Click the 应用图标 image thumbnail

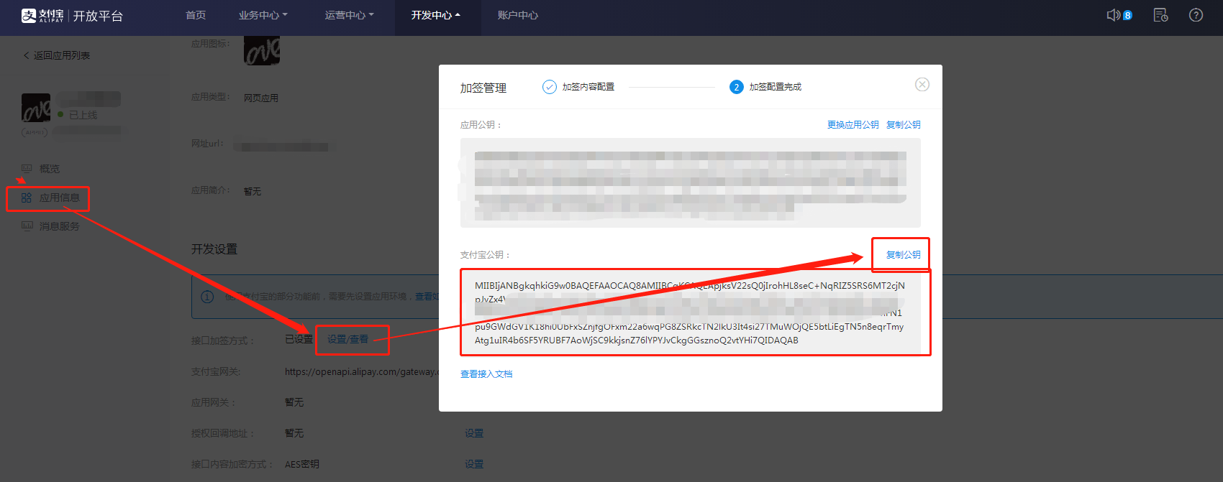pyautogui.click(x=262, y=51)
